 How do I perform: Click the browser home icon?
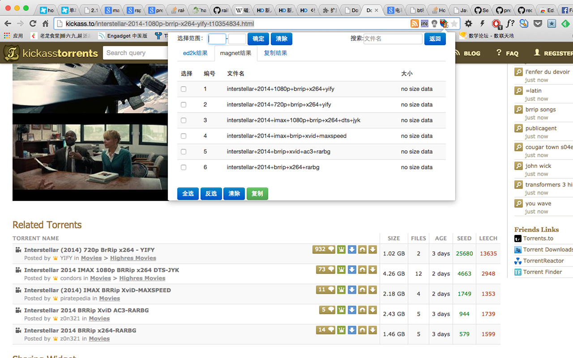coord(45,24)
